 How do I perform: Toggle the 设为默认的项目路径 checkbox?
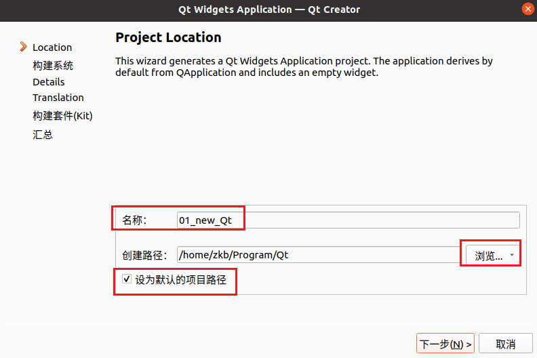(x=127, y=279)
